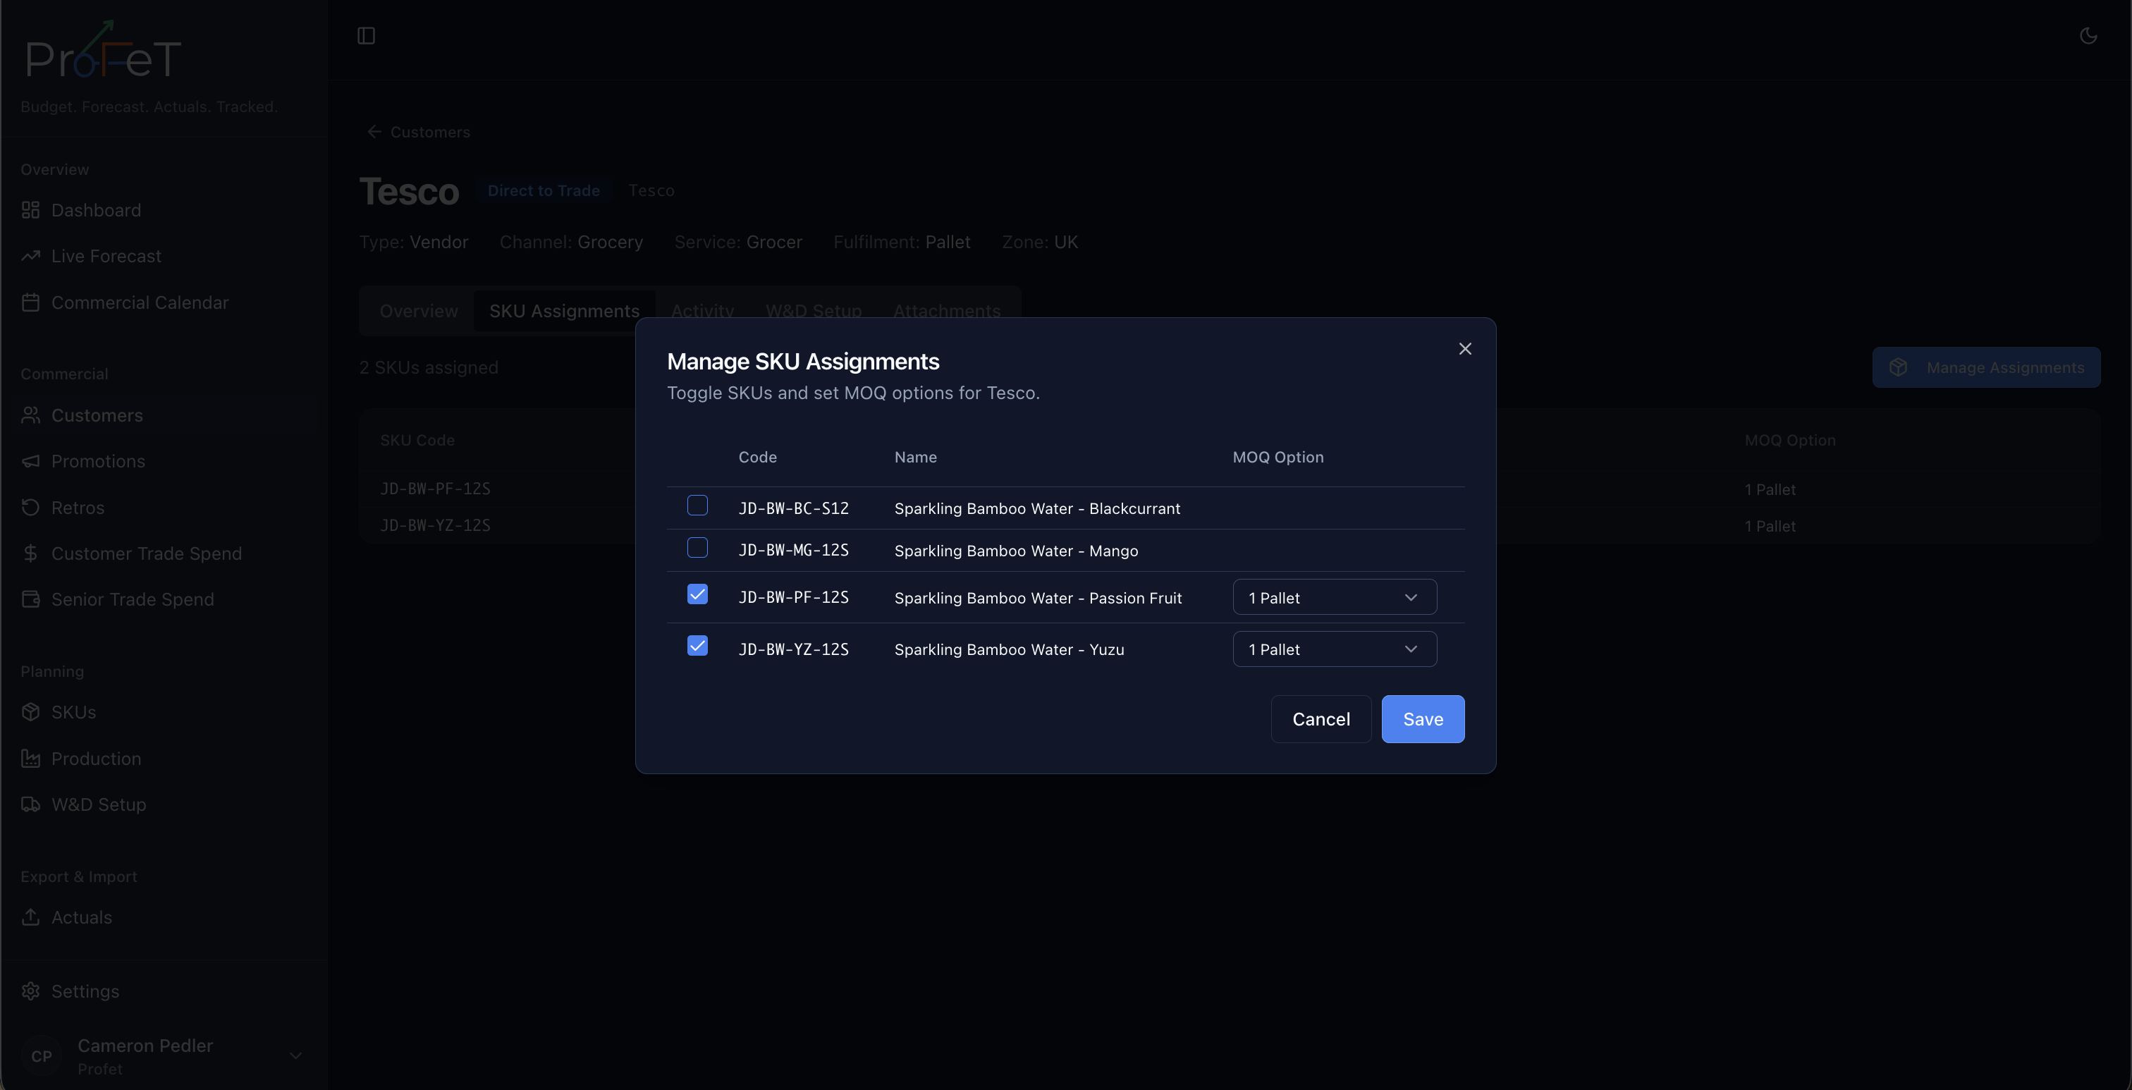Viewport: 2132px width, 1090px height.
Task: Click the Direct to Trade badge
Action: tap(544, 190)
